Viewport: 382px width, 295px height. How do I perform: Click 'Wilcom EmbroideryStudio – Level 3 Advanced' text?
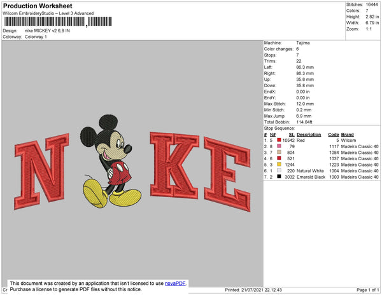[x=48, y=13]
